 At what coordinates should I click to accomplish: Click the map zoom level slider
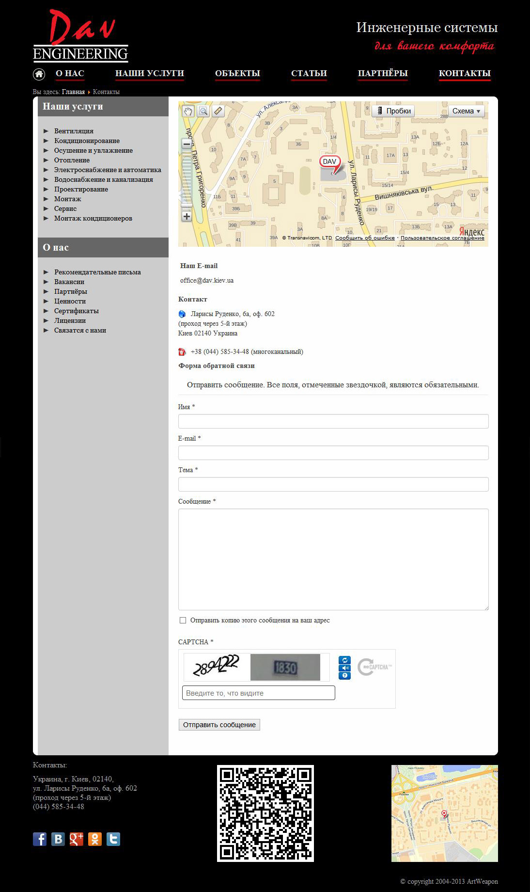(187, 179)
